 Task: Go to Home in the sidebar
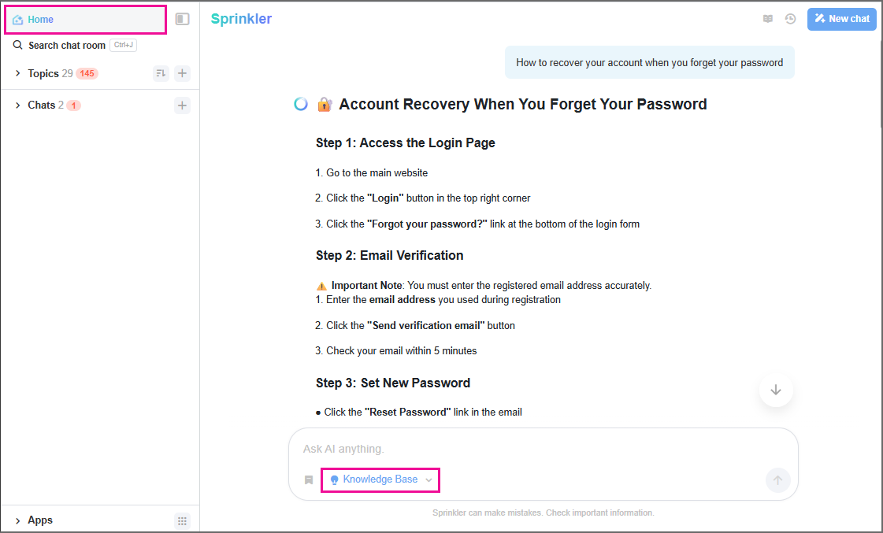tap(41, 20)
